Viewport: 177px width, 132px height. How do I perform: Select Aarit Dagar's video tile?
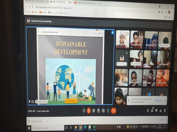click(x=149, y=78)
